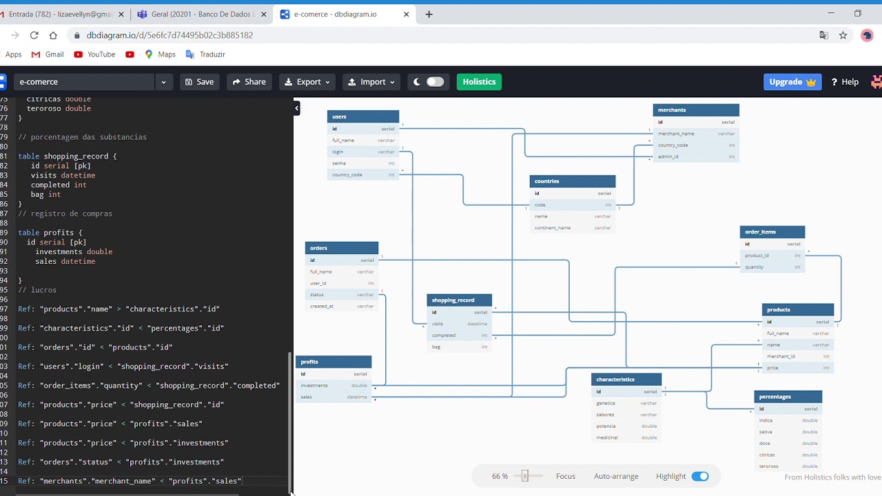This screenshot has width=882, height=496.
Task: Click the country_code field in users table
Action: point(363,175)
